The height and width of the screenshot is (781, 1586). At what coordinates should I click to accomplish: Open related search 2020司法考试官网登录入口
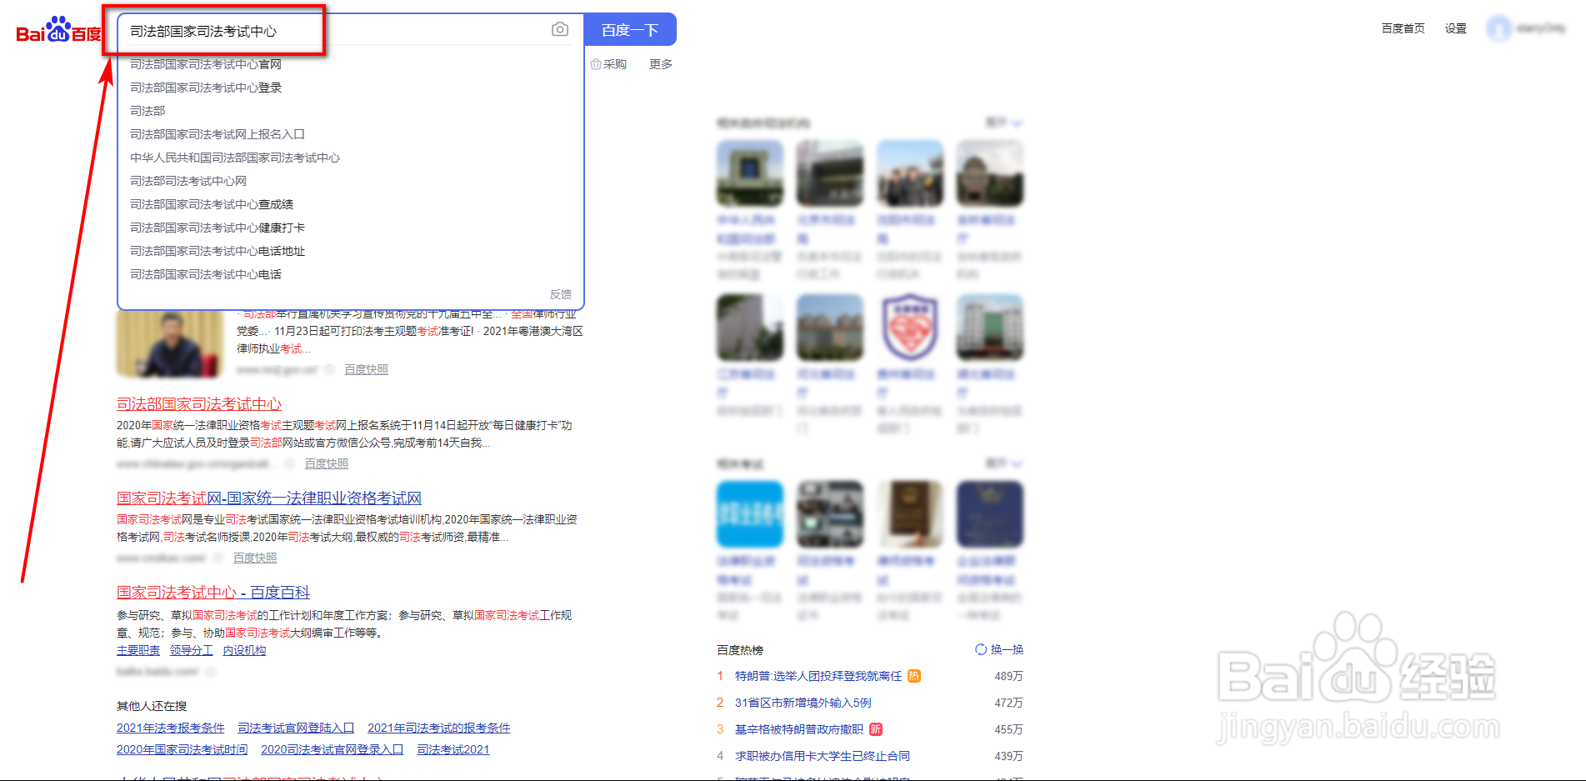[x=333, y=749]
